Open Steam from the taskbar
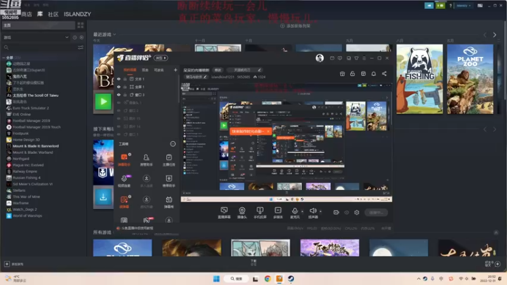Viewport: 507px width, 285px height. click(x=291, y=279)
